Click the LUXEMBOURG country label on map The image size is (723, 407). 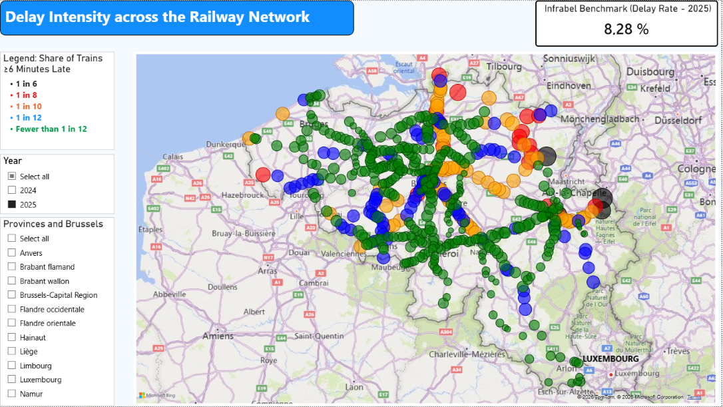pos(610,358)
